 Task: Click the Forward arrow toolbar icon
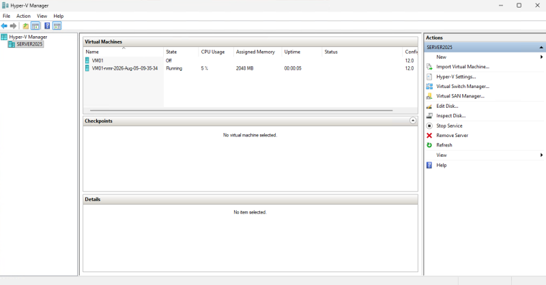13,26
